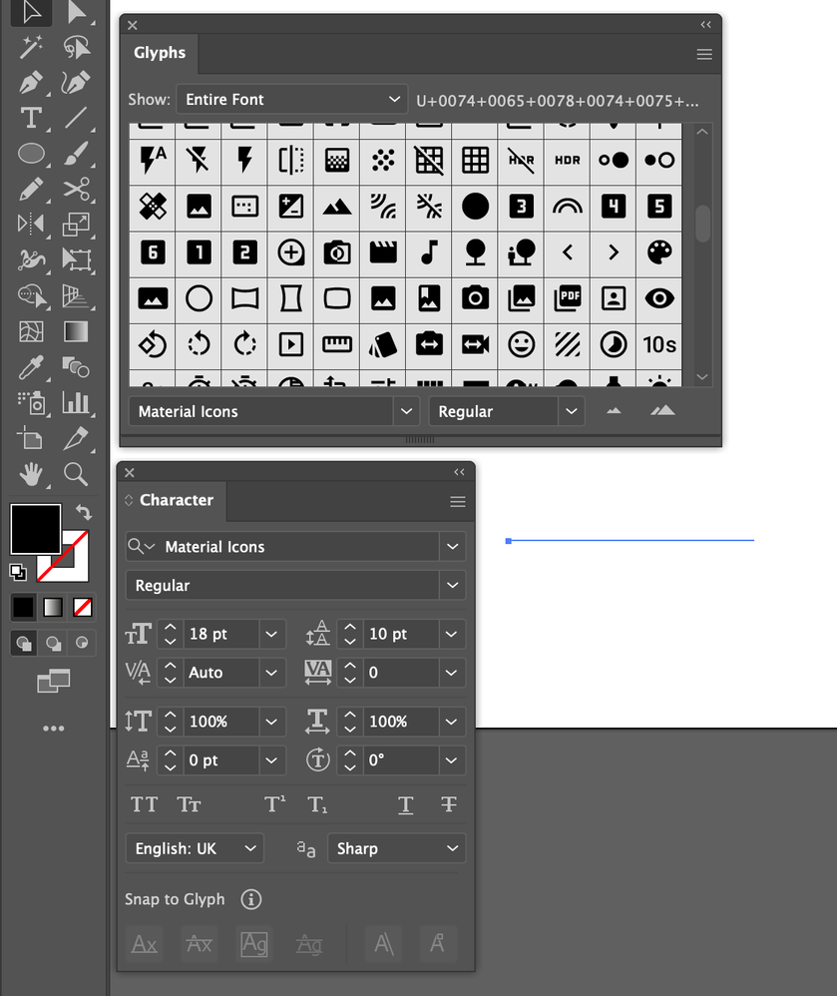
Task: Open Sharp anti-aliasing dropdown
Action: 397,848
